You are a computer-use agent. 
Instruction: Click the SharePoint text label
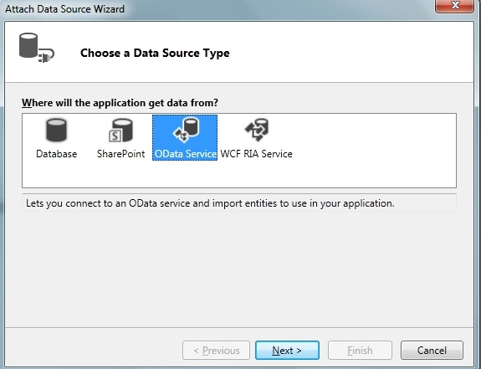120,154
